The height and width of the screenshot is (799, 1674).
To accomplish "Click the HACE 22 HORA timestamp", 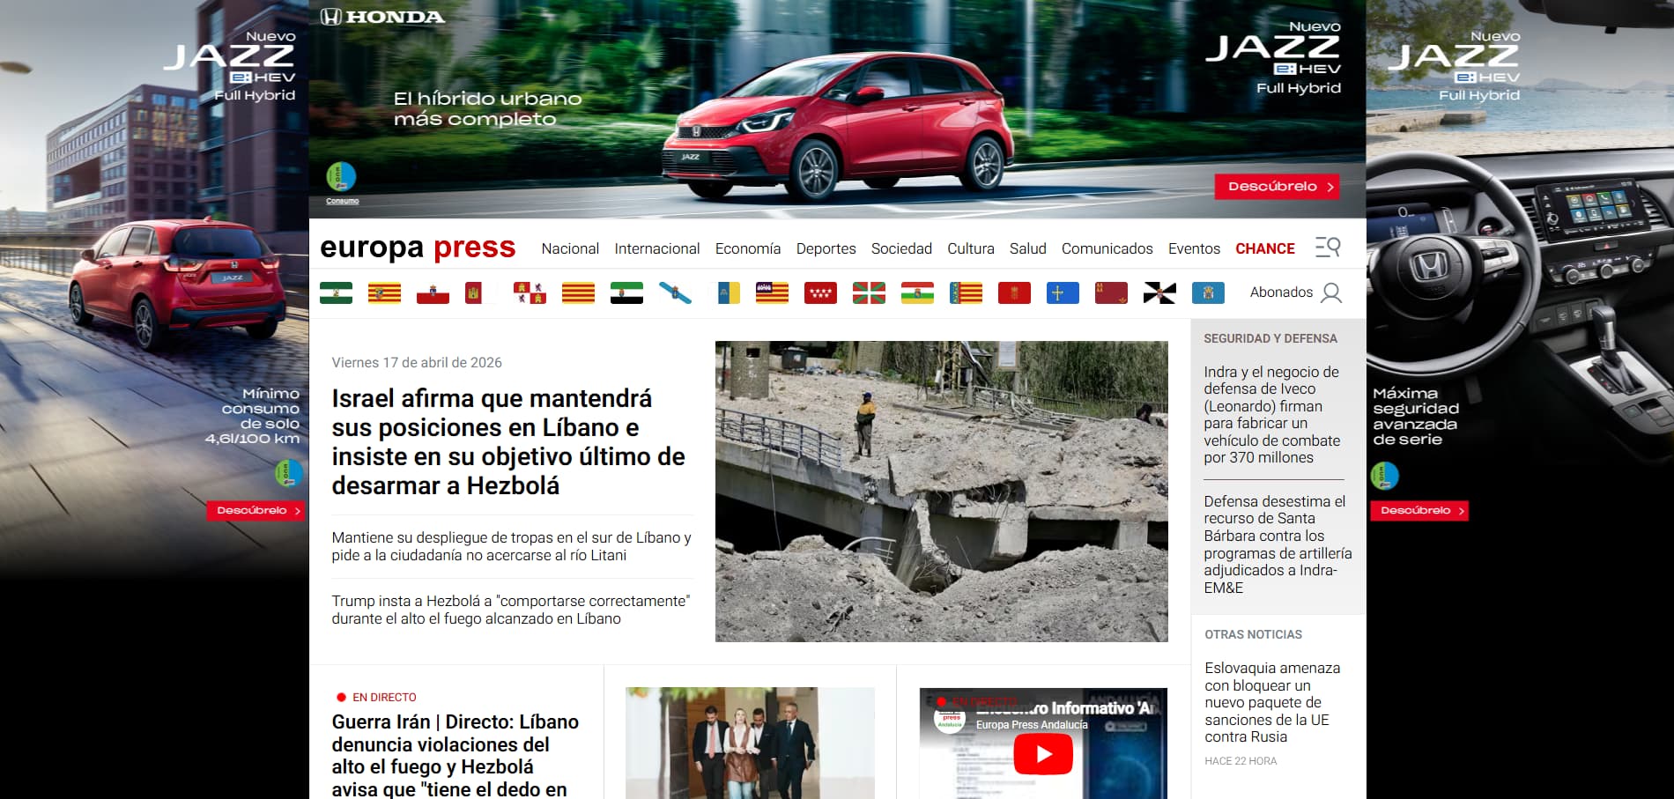I will (x=1241, y=761).
